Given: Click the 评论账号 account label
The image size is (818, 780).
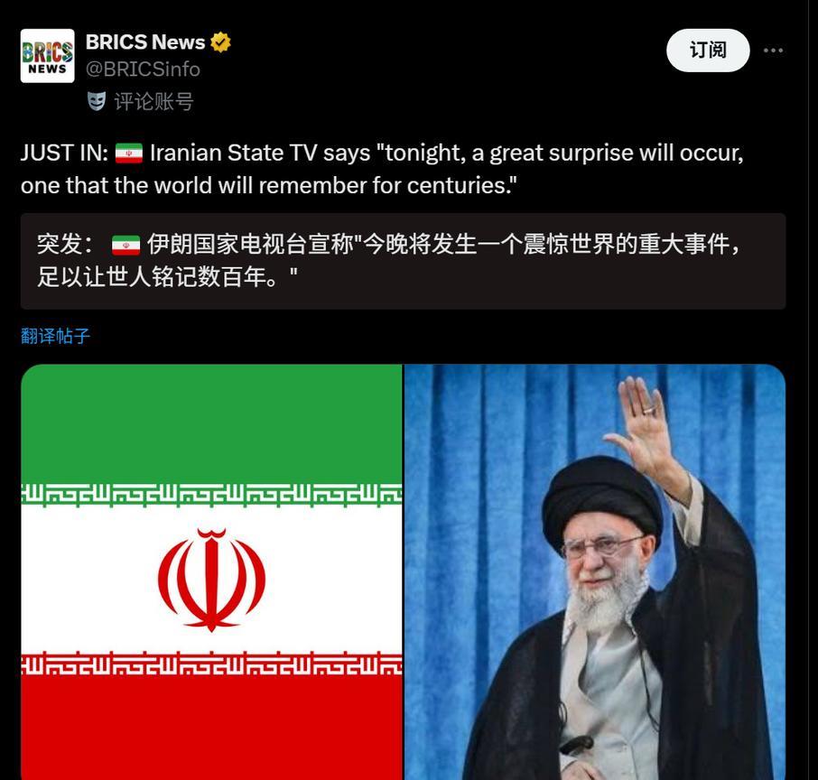Looking at the screenshot, I should pos(153,101).
